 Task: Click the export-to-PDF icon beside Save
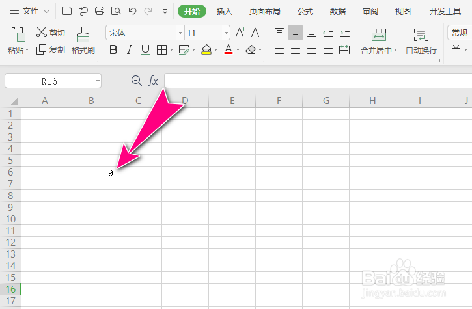(83, 11)
